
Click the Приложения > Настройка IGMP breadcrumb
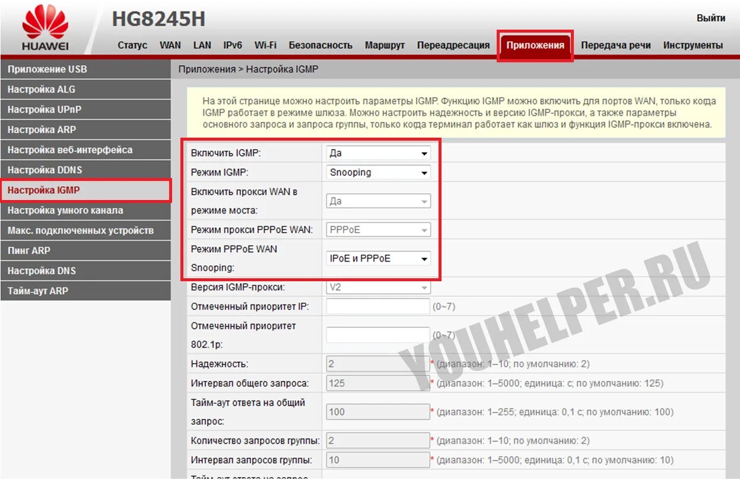pyautogui.click(x=248, y=69)
